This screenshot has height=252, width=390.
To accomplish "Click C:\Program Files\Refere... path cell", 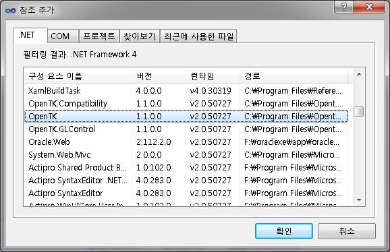I will click(x=293, y=90).
